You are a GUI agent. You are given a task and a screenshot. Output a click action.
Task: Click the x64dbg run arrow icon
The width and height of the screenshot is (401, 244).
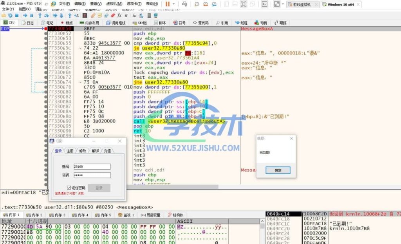pyautogui.click(x=24, y=15)
